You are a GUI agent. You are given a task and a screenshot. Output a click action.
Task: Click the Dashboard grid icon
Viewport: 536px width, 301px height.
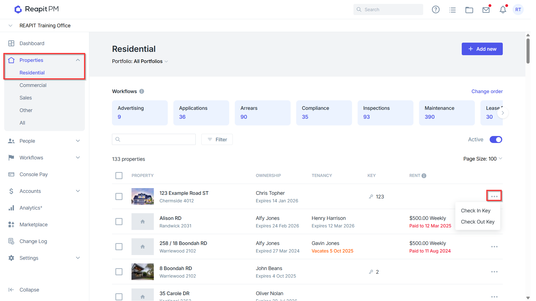(11, 43)
